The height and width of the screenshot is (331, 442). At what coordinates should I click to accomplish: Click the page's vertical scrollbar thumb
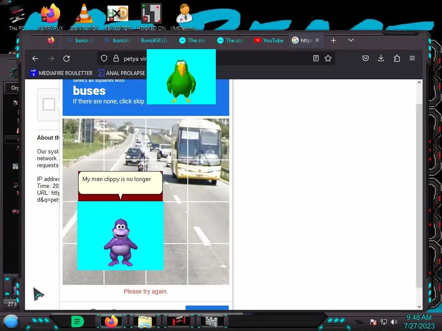(419, 196)
